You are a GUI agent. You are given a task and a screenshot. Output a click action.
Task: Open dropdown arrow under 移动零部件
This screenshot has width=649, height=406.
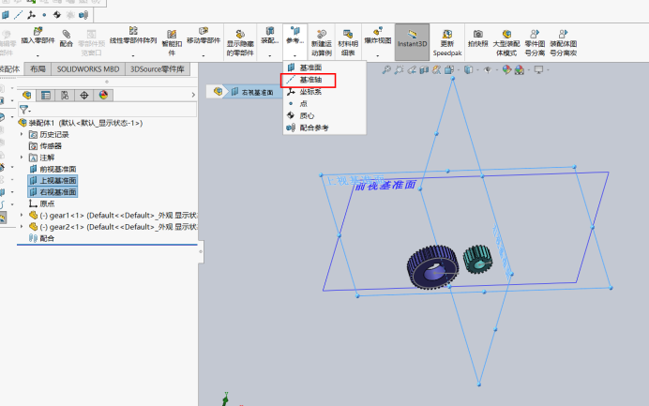click(204, 55)
